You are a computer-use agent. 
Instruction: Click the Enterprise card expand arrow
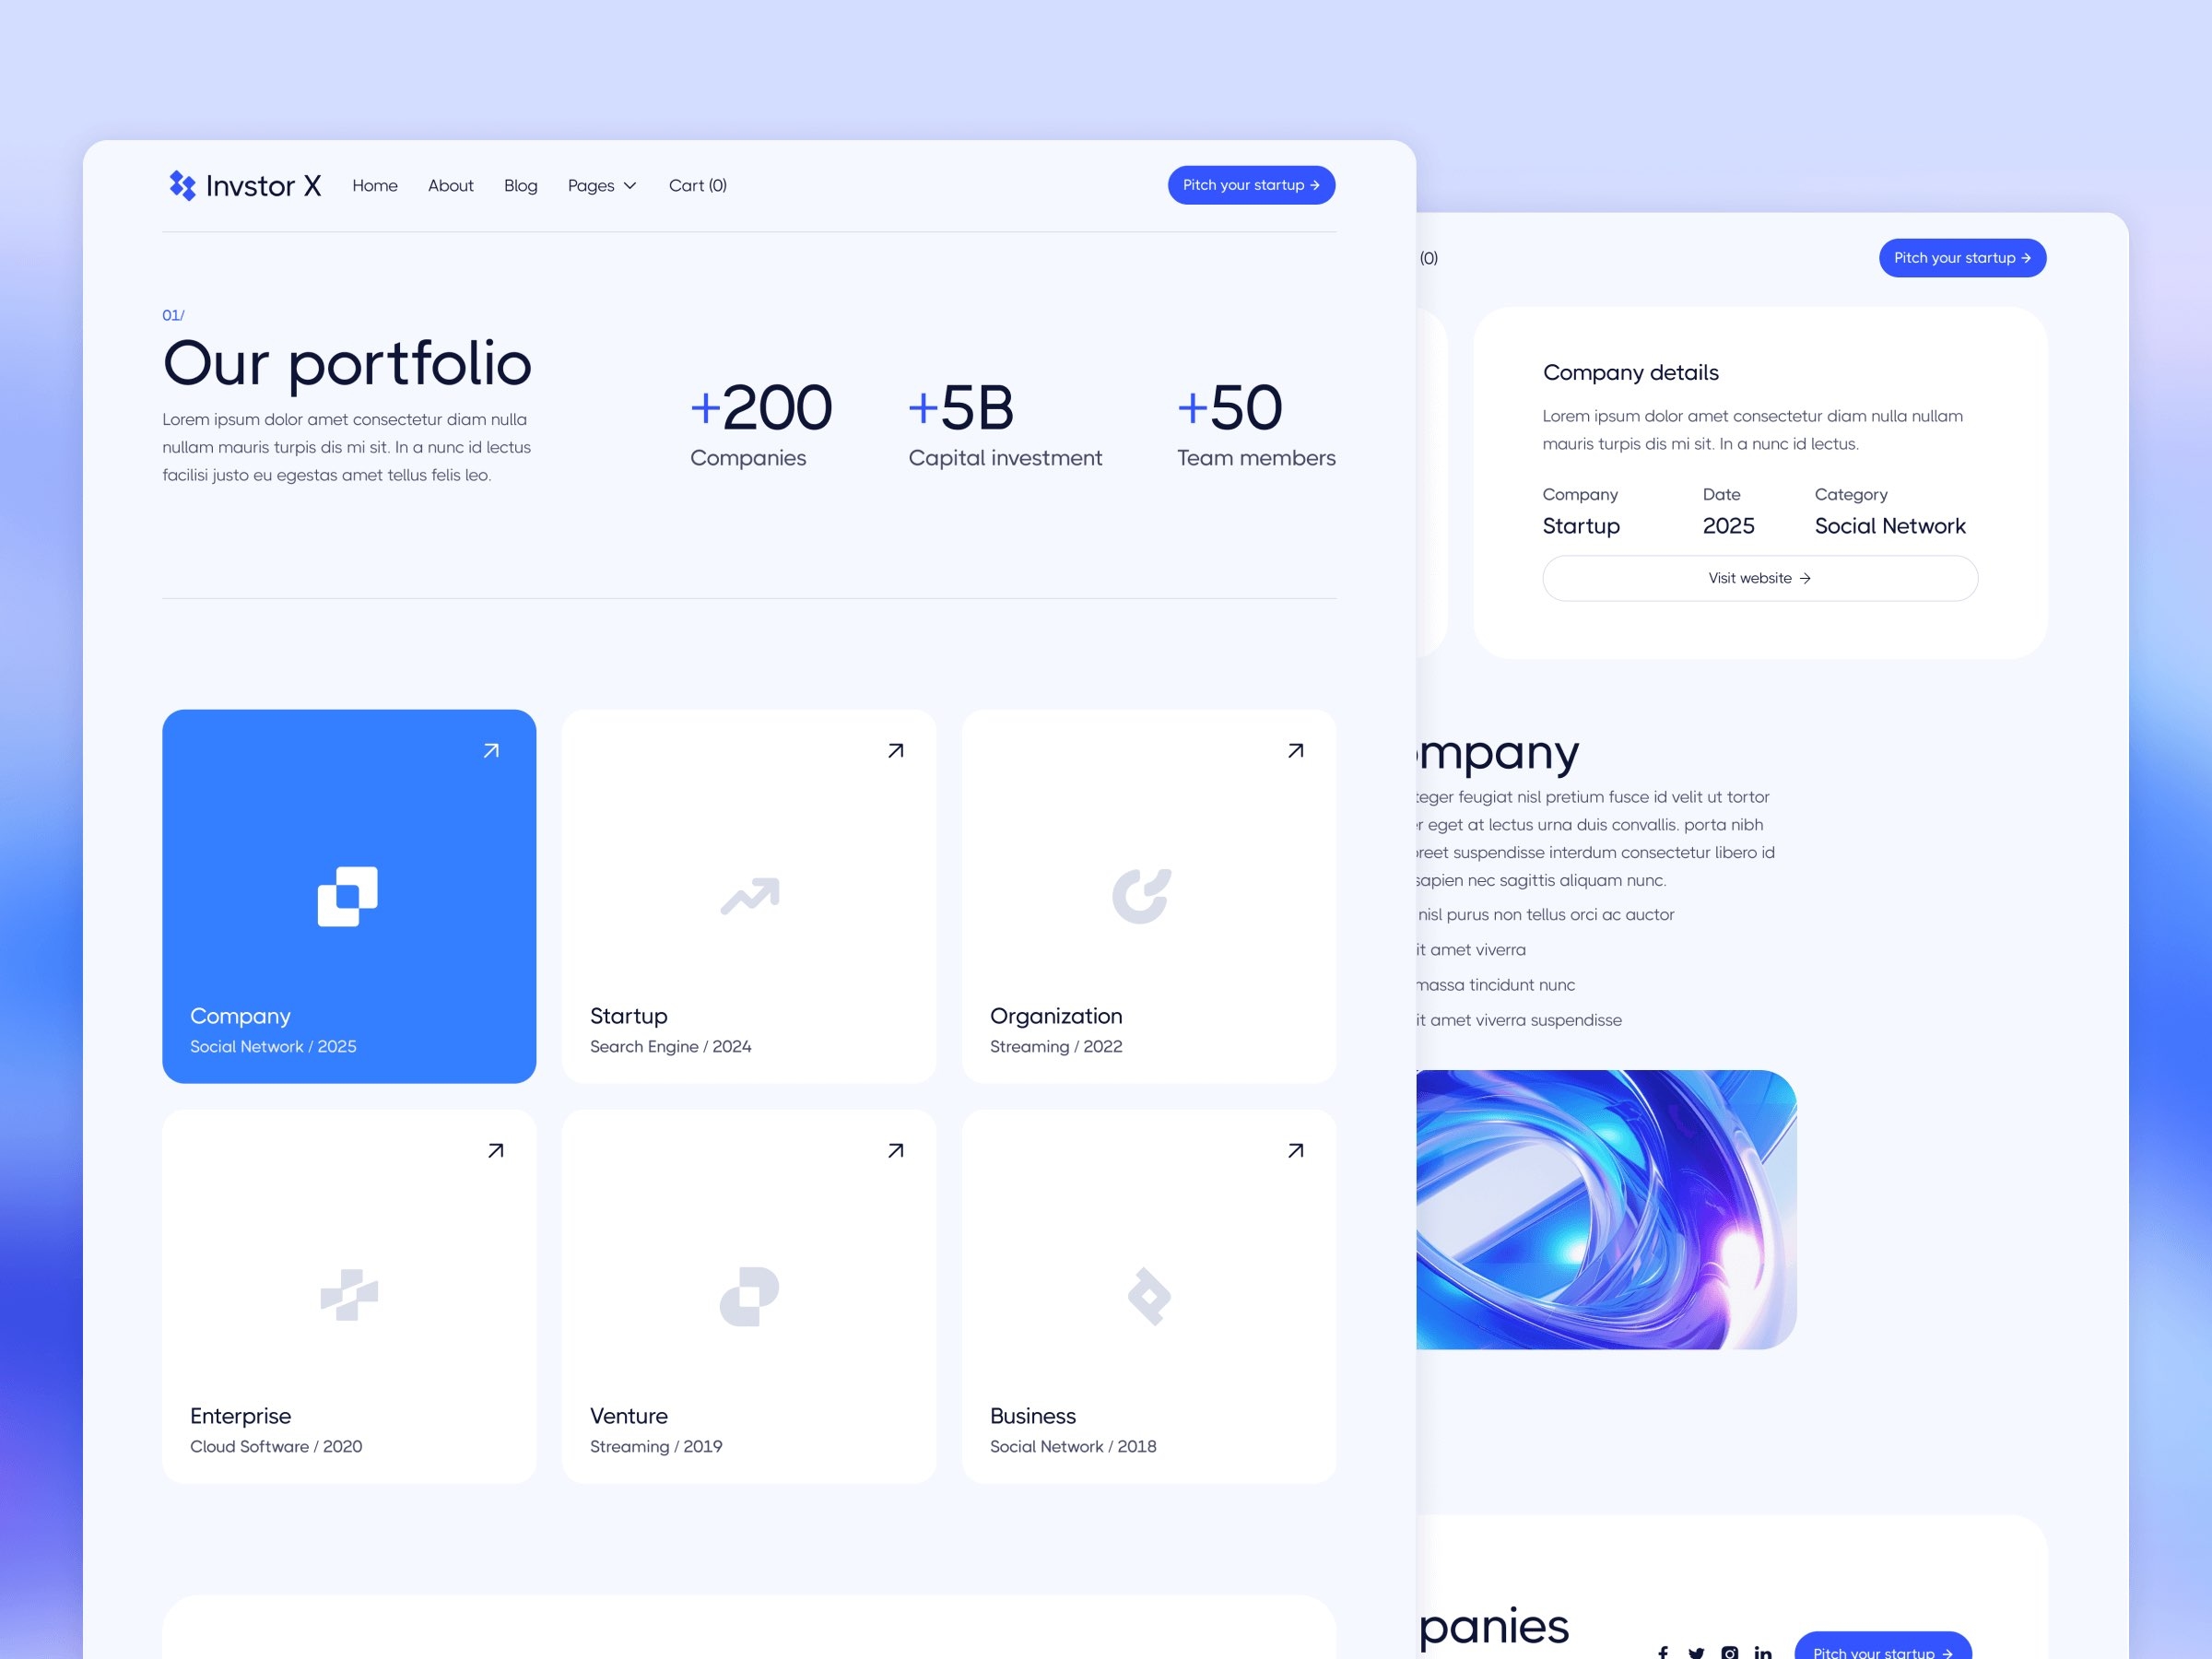[x=495, y=1150]
